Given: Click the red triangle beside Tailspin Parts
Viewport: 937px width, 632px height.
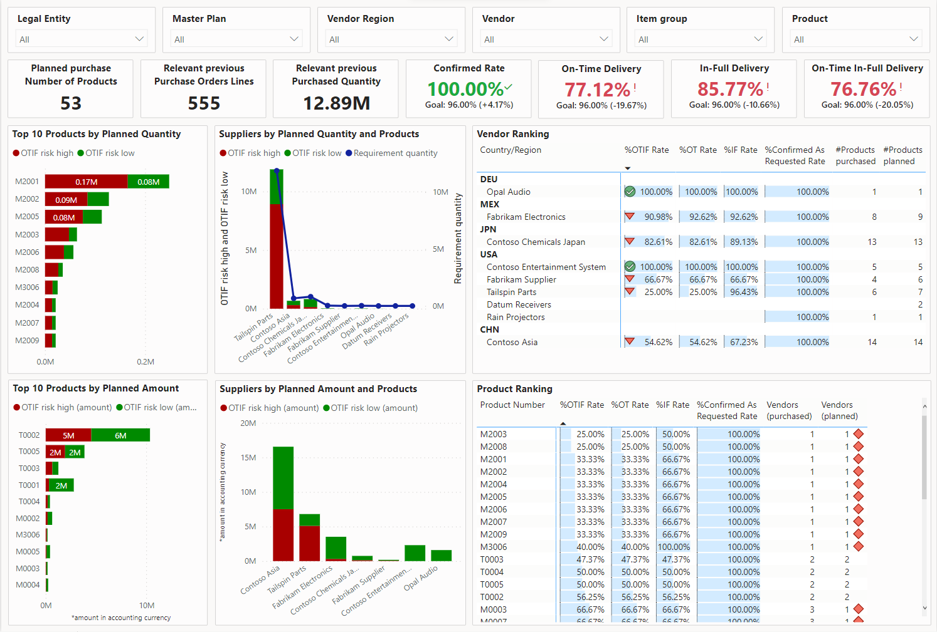Looking at the screenshot, I should [x=630, y=292].
